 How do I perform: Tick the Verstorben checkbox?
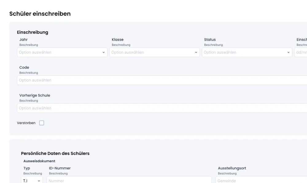(x=42, y=123)
